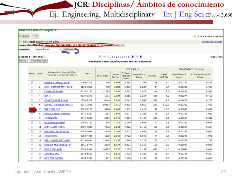The height and width of the screenshot is (180, 240).
Task: Open ARCH COMPUT METHOD E journal link
Action: [58, 87]
